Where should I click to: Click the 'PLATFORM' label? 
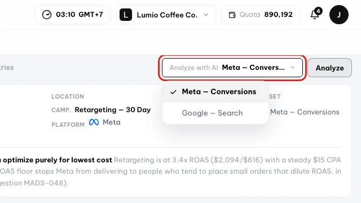click(x=68, y=125)
